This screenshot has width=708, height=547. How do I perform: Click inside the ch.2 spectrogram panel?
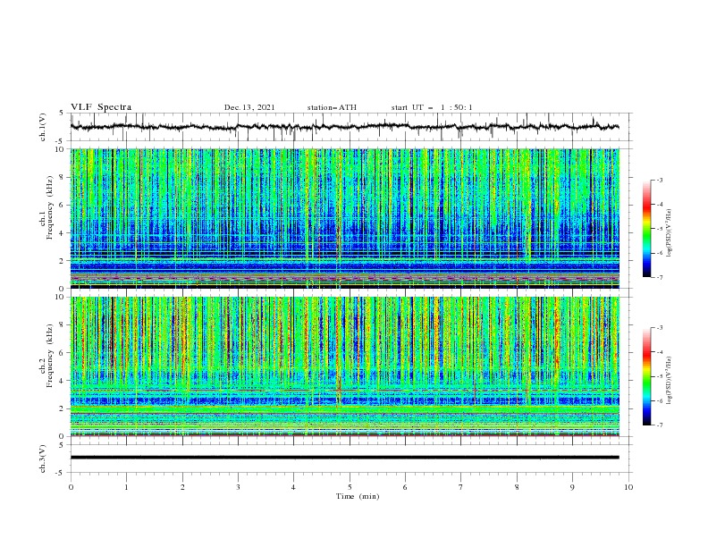(344, 366)
